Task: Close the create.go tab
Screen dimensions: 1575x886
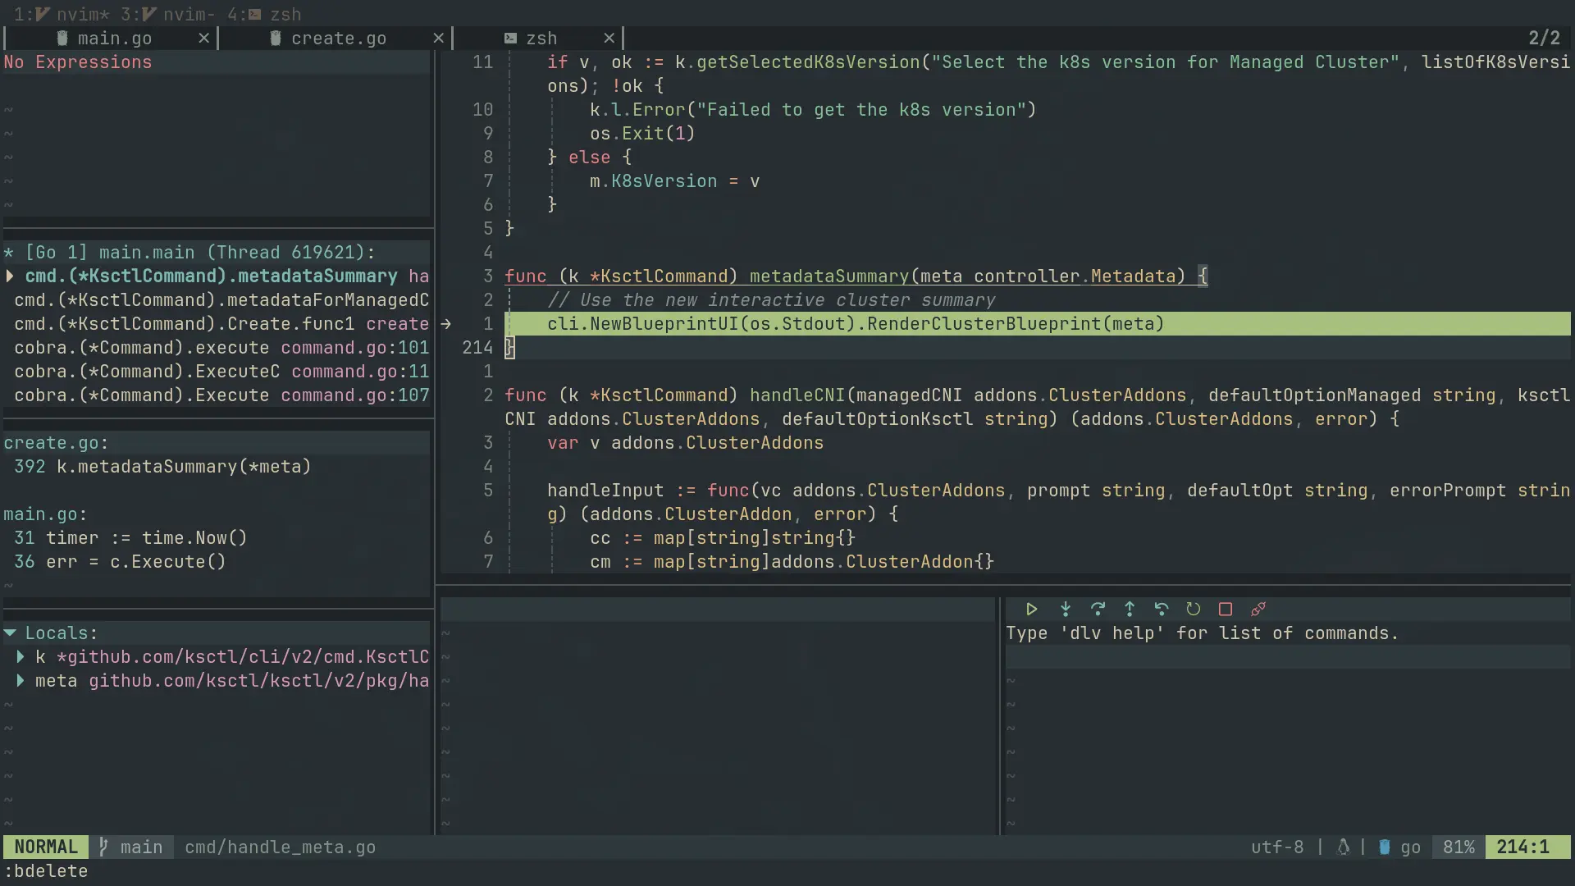Action: point(438,39)
